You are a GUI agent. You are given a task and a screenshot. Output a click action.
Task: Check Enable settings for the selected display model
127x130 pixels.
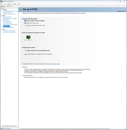pos(25,51)
